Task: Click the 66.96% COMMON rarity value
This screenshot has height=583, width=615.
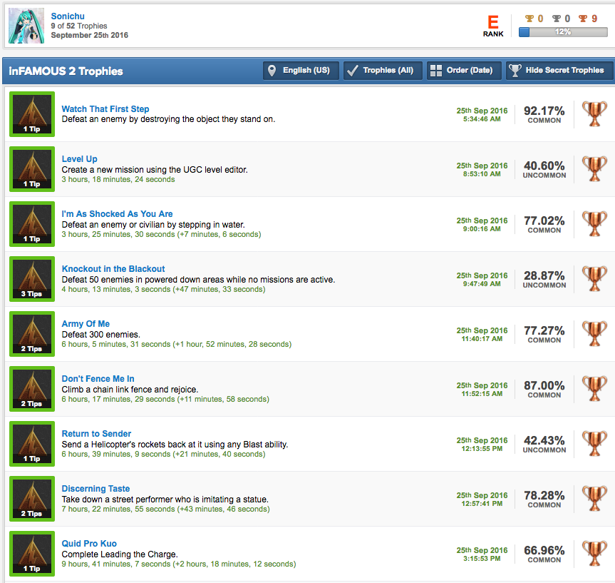Action: click(544, 554)
